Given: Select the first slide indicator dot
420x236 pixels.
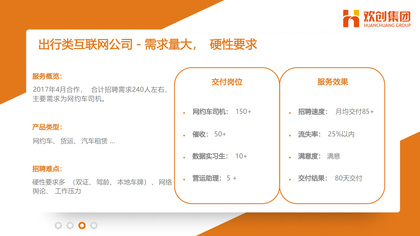Looking at the screenshot, I should pos(58,226).
